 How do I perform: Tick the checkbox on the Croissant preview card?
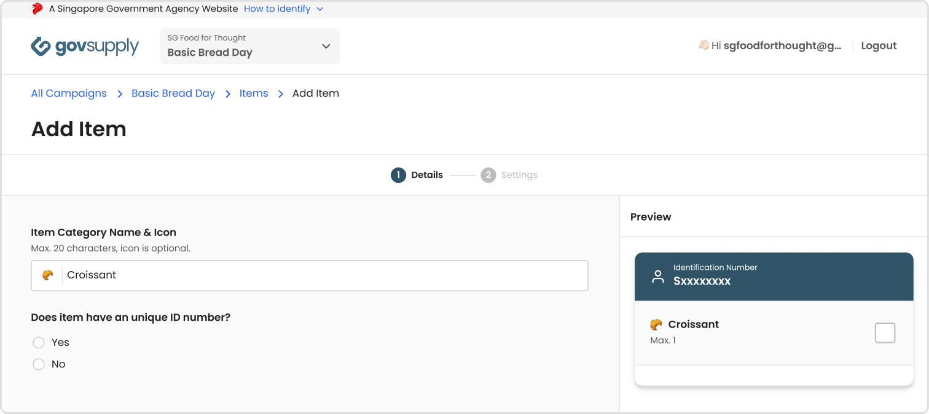[x=885, y=332]
